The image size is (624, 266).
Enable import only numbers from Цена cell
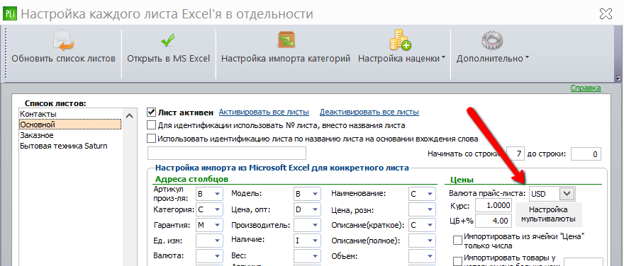pyautogui.click(x=458, y=241)
